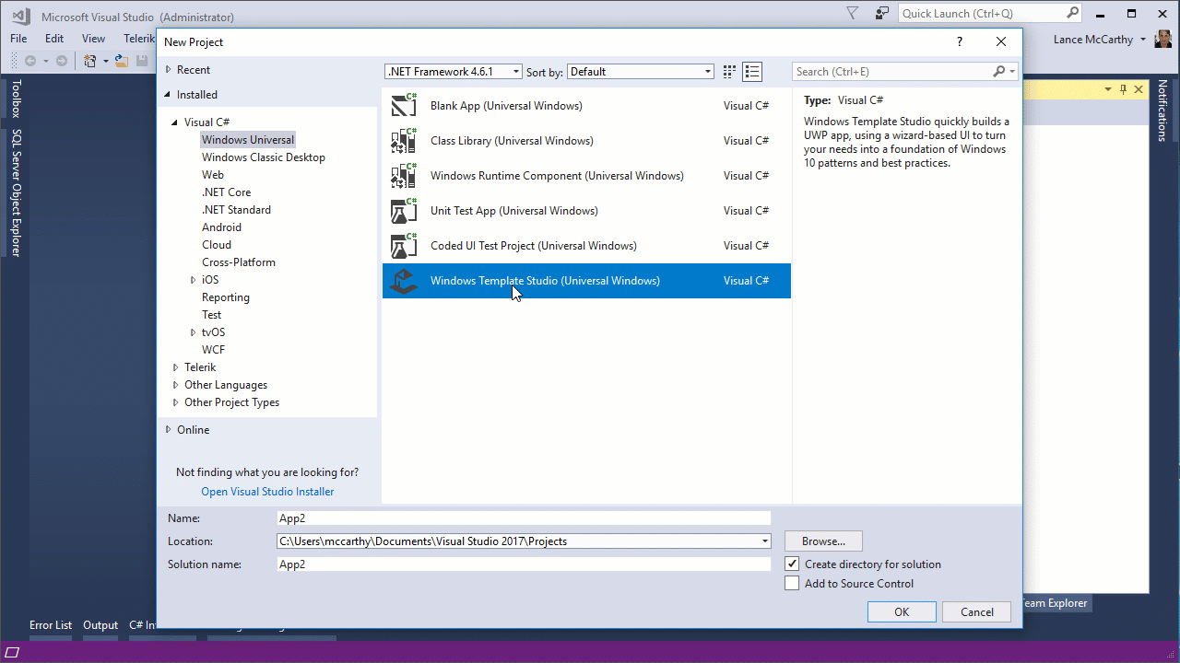Select the Reporting category

pos(226,297)
